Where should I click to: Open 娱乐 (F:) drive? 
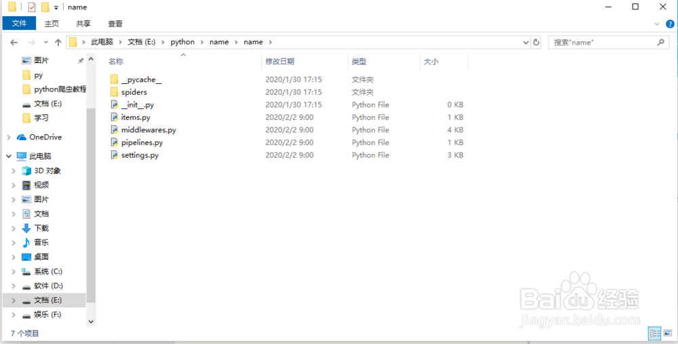47,315
